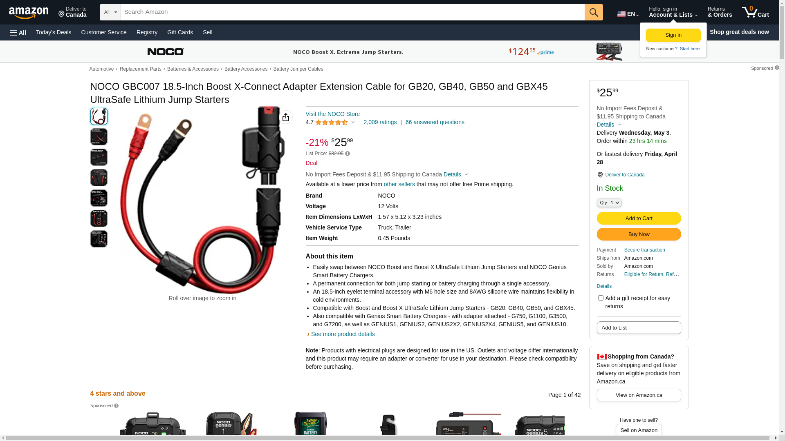The width and height of the screenshot is (785, 441).
Task: Click the Deliver to Canada location icon
Action: pyautogui.click(x=600, y=175)
